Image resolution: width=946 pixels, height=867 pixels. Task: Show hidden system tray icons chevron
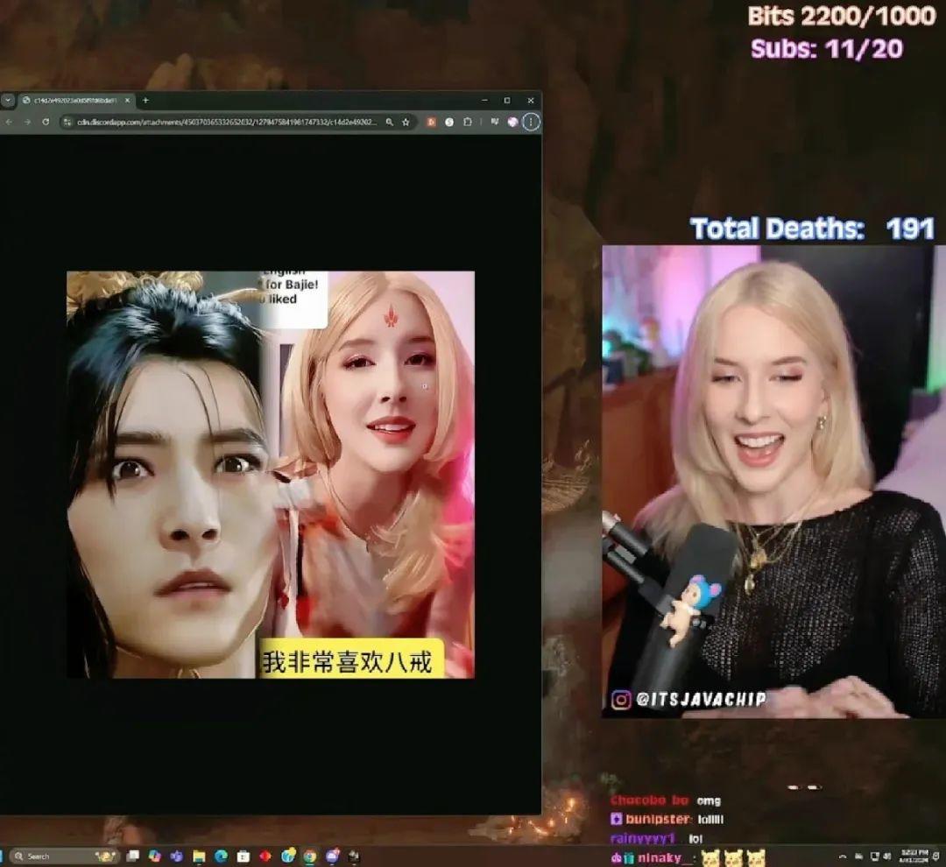tap(843, 856)
